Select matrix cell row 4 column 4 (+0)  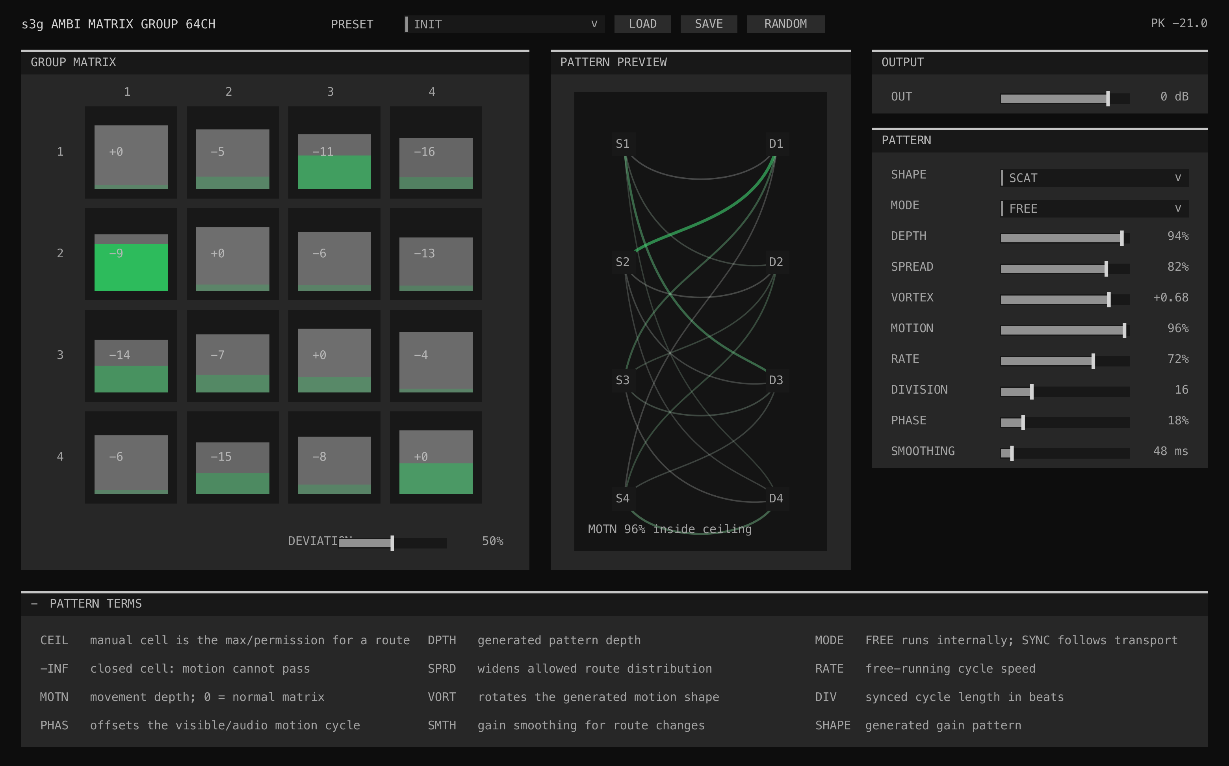tap(436, 457)
